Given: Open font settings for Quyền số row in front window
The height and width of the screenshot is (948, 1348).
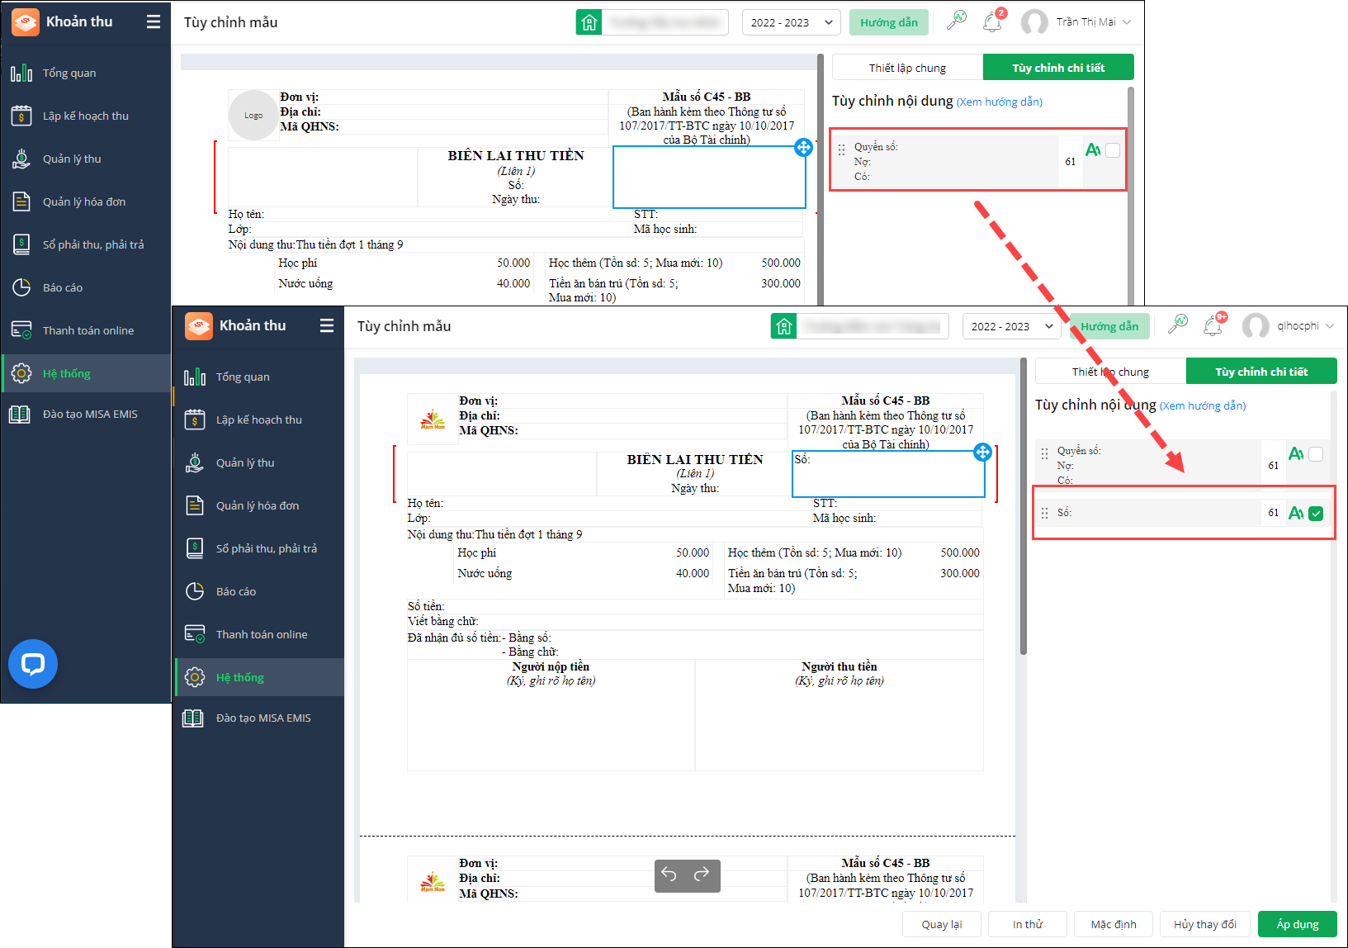Looking at the screenshot, I should click(1296, 453).
